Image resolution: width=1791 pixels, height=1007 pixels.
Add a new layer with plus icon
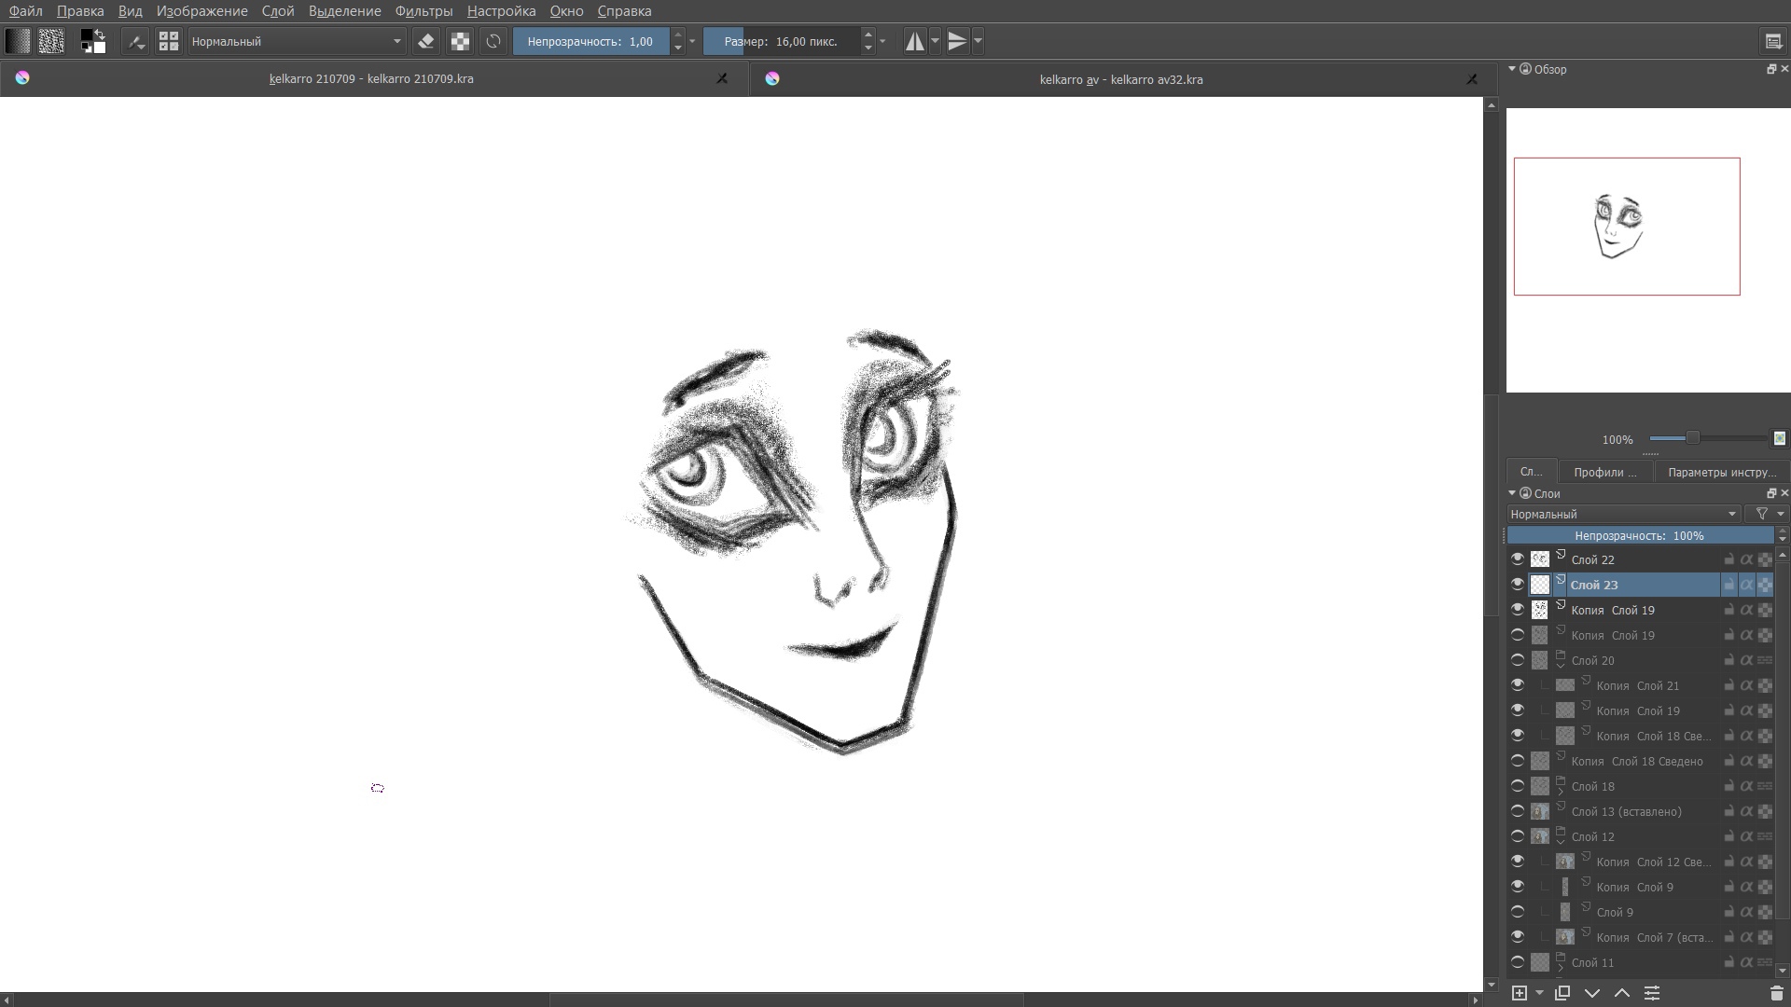pos(1520,993)
